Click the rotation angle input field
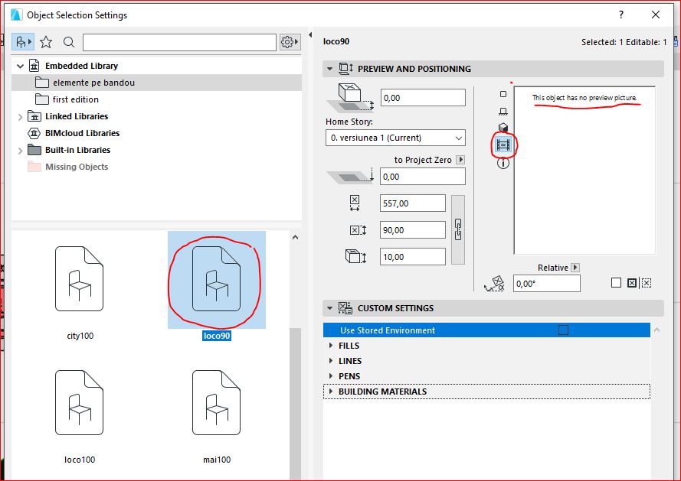This screenshot has width=681, height=481. pyautogui.click(x=547, y=284)
